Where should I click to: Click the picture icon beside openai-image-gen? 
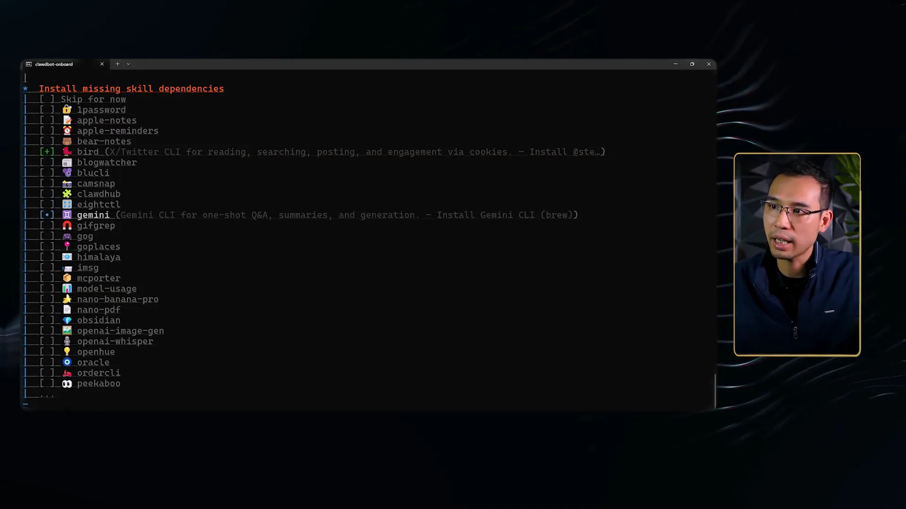pos(67,331)
